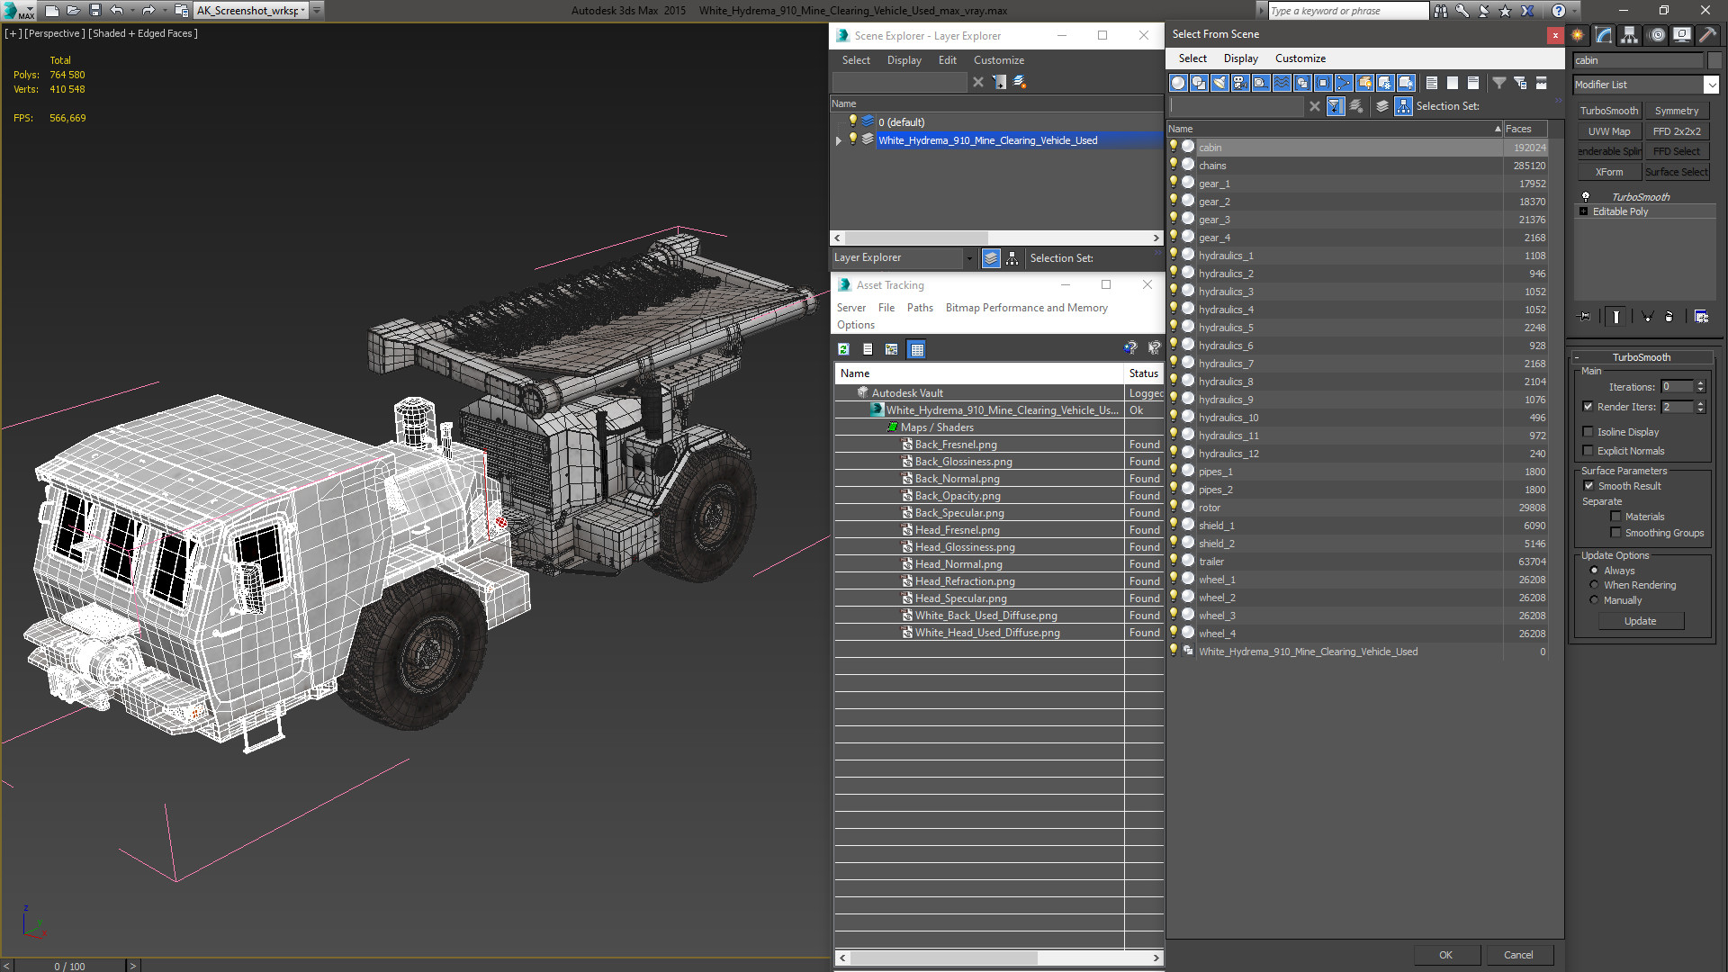
Task: Toggle lightbulb of 0 (default) layer
Action: tap(853, 121)
